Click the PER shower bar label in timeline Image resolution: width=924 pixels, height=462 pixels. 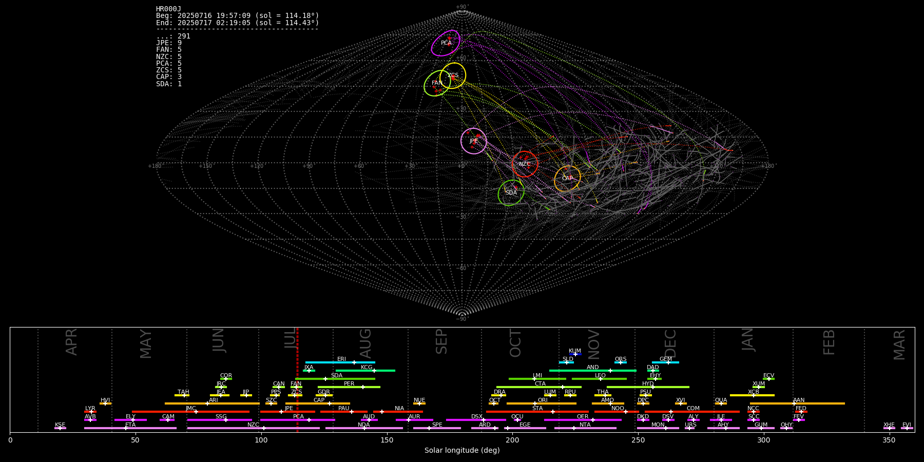pos(349,383)
